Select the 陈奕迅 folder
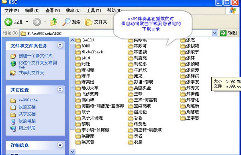The height and width of the screenshot is (155, 241). click(x=85, y=82)
